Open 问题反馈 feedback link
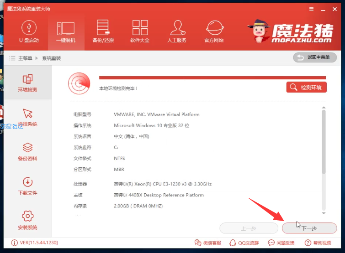 click(281, 243)
